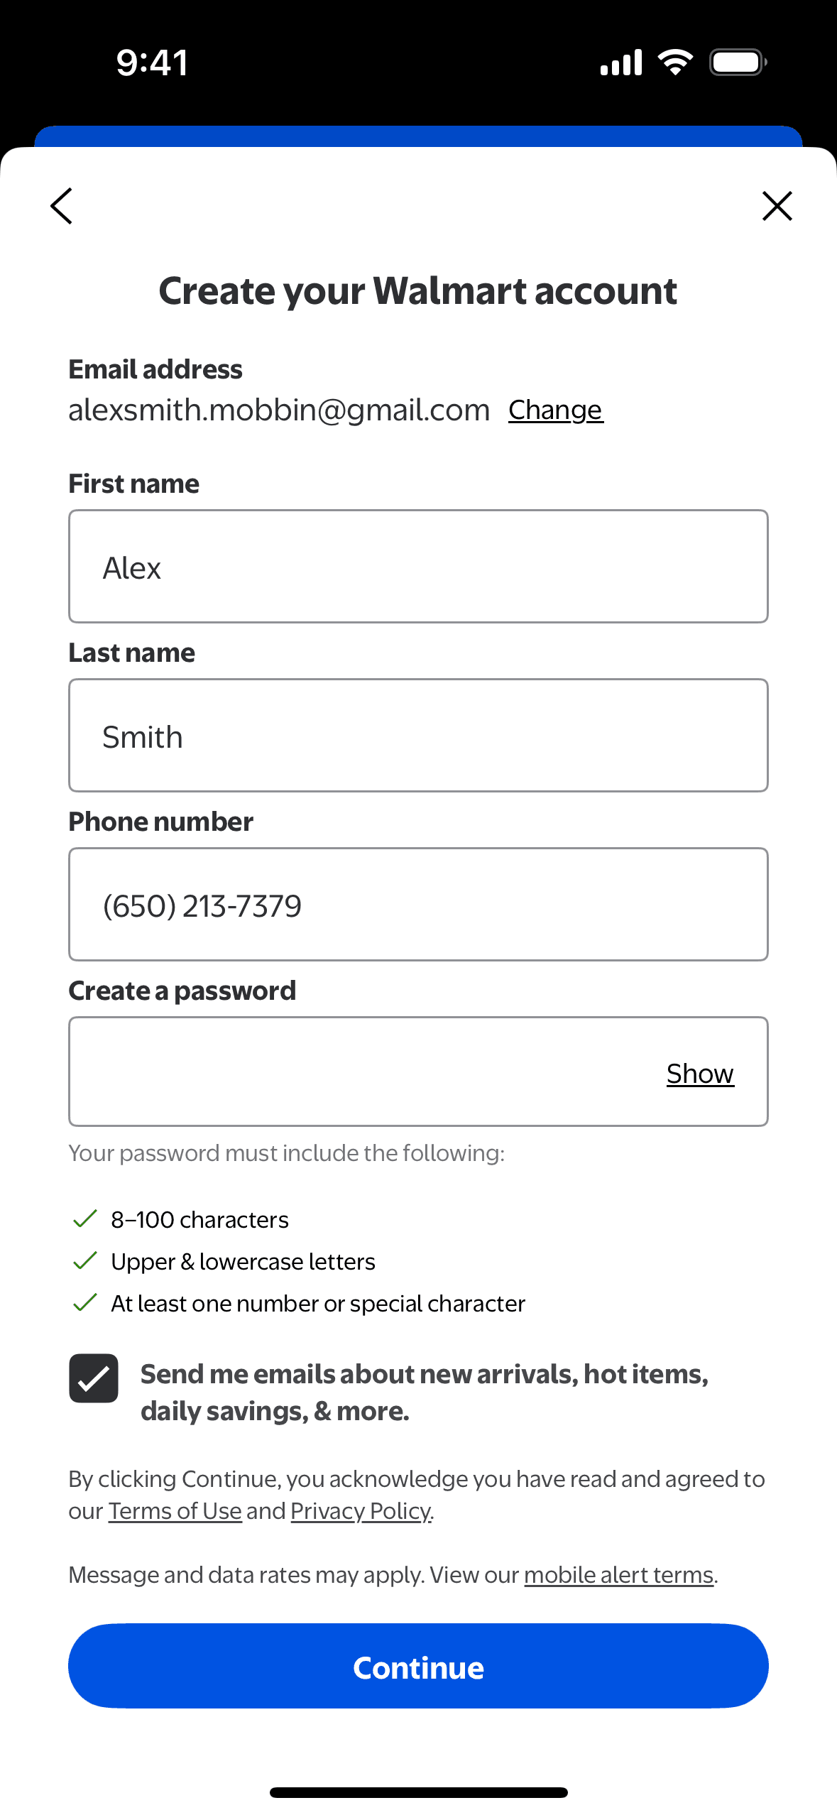Screen dimensions: 837x1815
Task: View the mobile alert terms
Action: (x=618, y=1575)
